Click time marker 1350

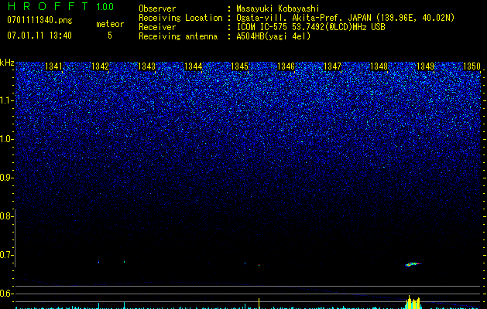point(472,66)
